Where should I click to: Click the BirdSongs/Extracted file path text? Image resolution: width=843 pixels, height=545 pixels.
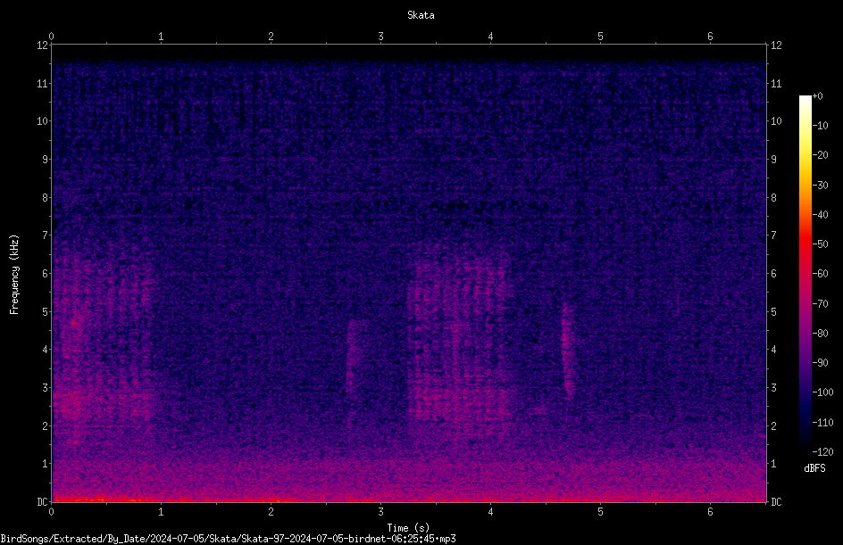(228, 539)
